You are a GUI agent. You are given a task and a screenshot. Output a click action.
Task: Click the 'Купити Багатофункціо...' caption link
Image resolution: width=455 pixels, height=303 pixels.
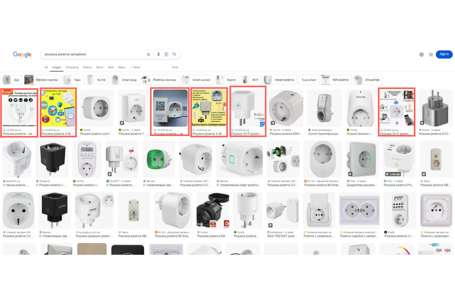(324, 134)
